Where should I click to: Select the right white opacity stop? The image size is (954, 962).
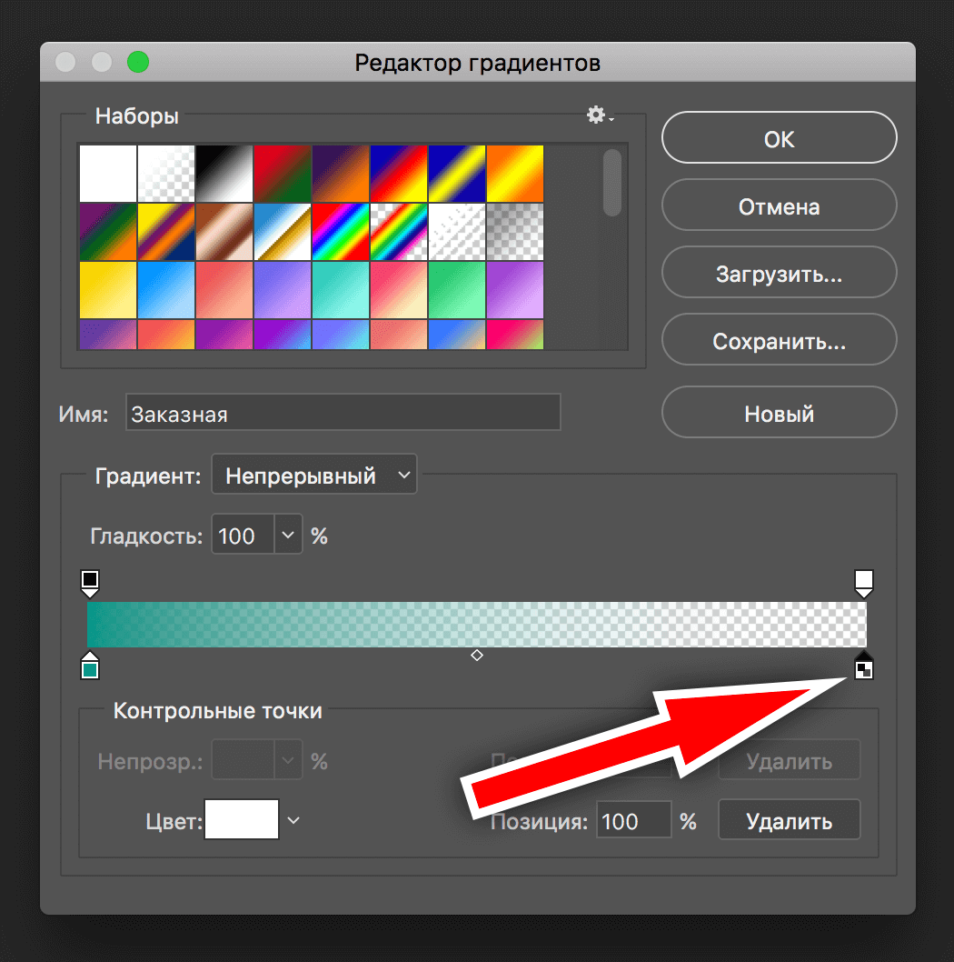(x=863, y=580)
